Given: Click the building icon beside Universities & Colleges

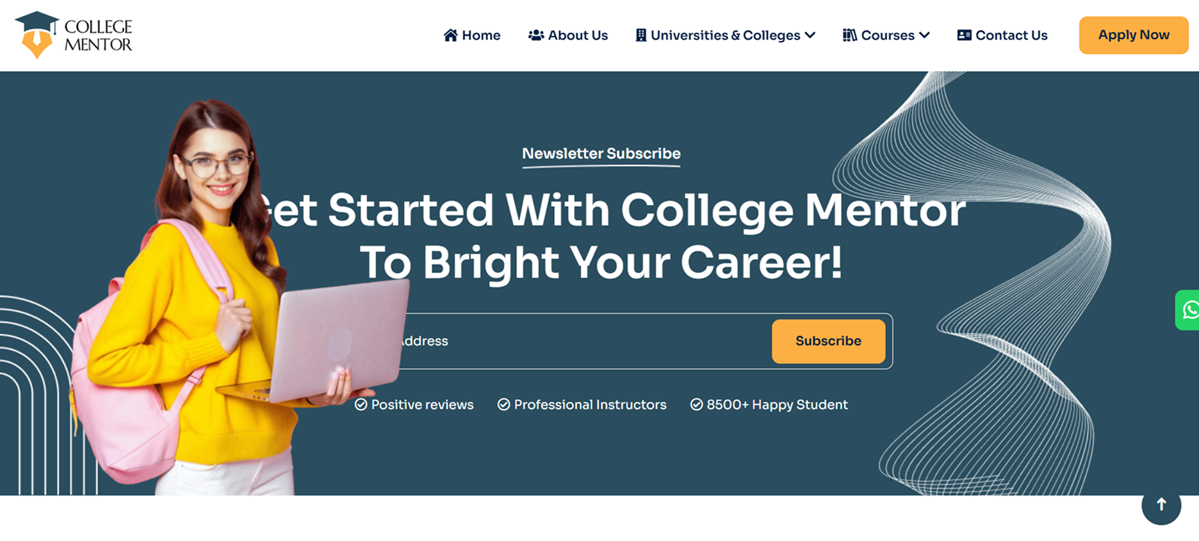Looking at the screenshot, I should 640,35.
